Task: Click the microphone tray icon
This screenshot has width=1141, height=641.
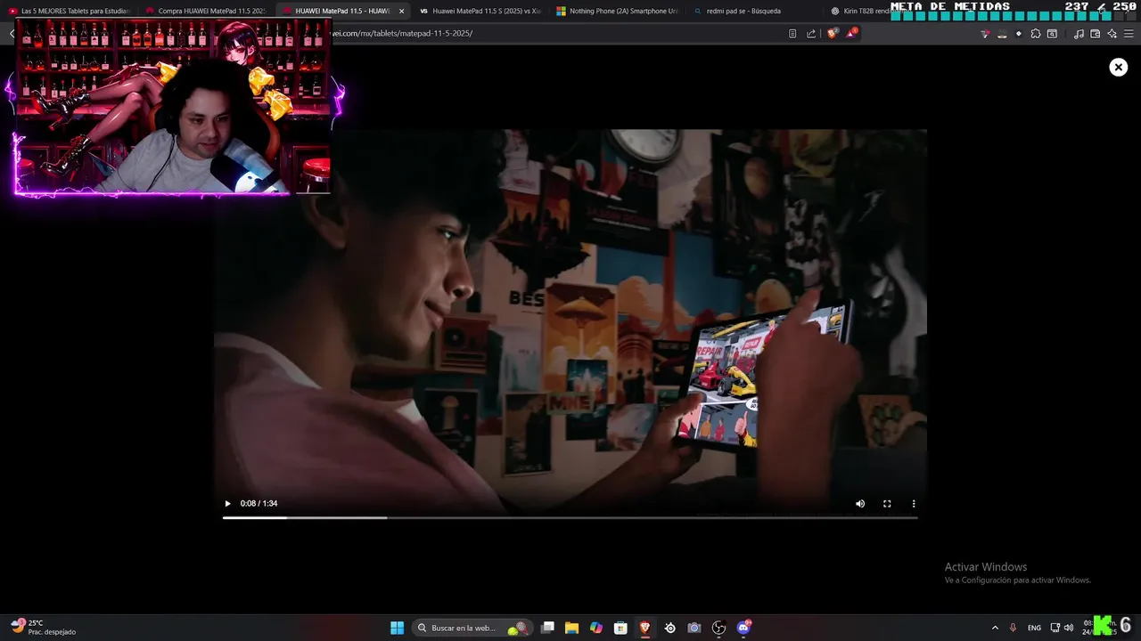Action: click(x=1013, y=628)
